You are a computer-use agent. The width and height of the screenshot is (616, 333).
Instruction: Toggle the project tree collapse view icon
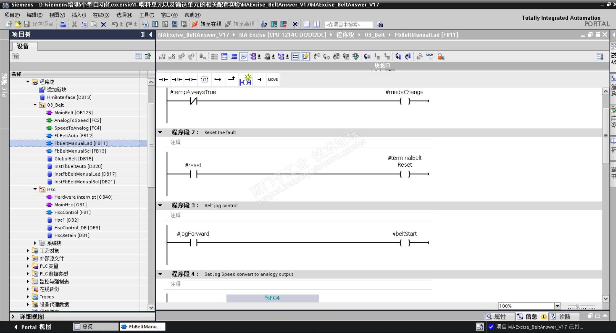click(x=143, y=35)
